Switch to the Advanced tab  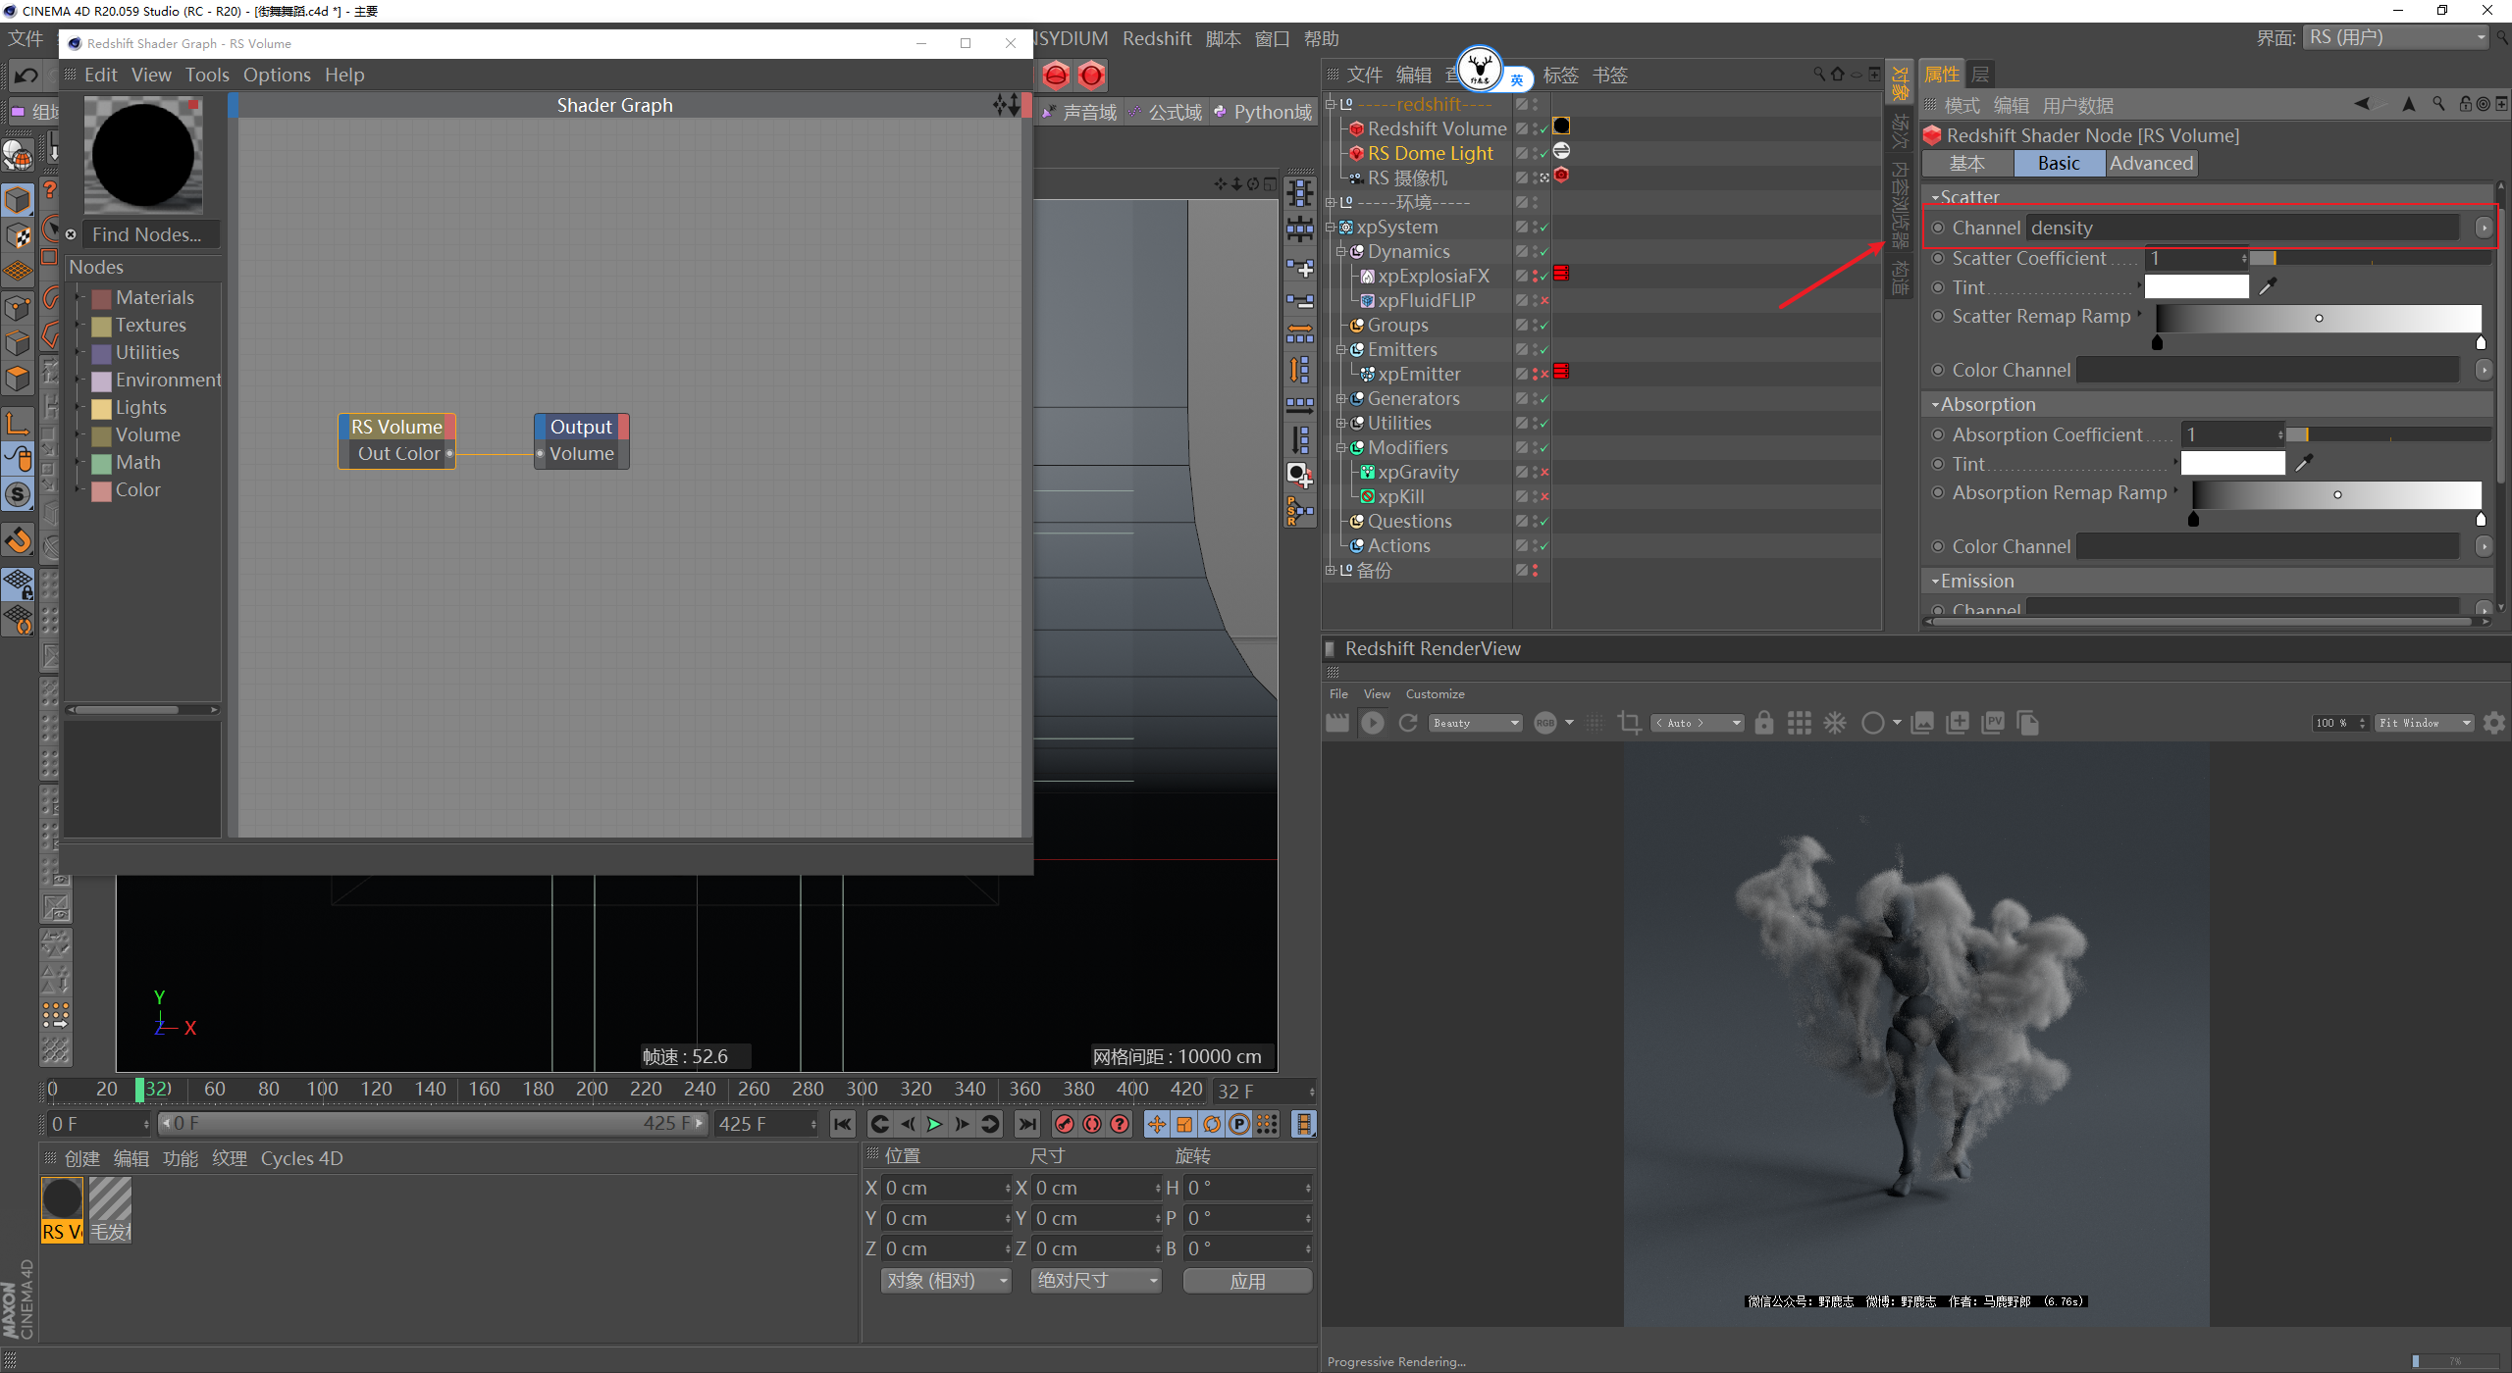click(x=2151, y=164)
